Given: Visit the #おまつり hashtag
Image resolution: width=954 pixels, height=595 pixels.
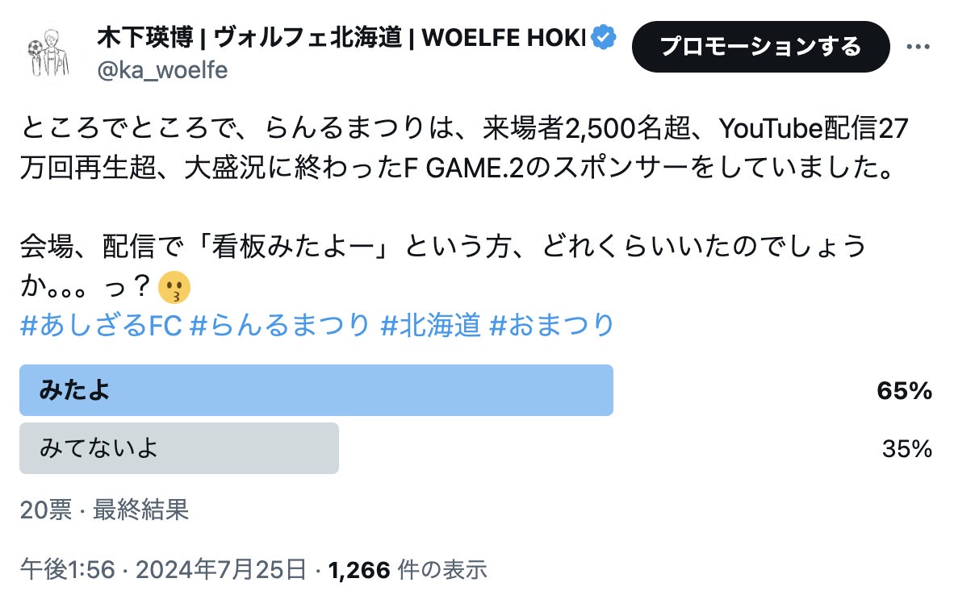Looking at the screenshot, I should [552, 325].
